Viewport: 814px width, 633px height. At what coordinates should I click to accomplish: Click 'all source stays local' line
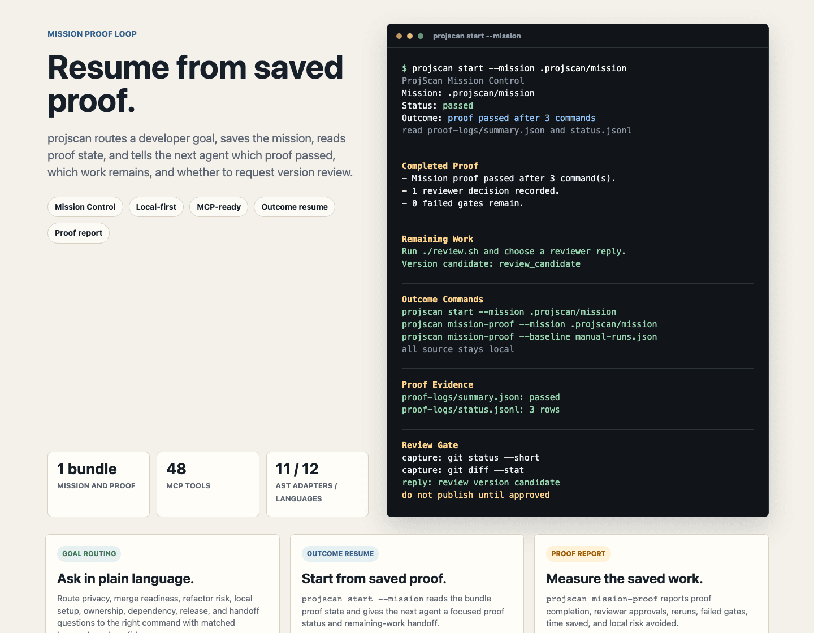458,349
